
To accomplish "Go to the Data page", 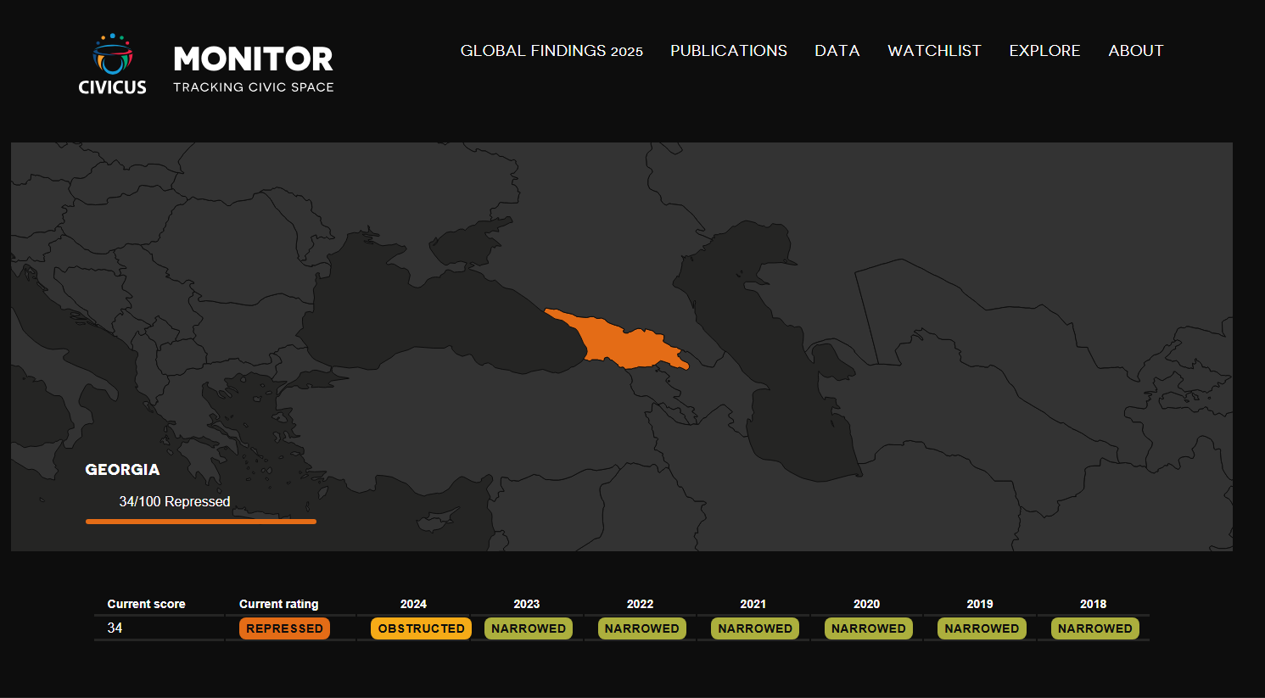I will coord(837,51).
